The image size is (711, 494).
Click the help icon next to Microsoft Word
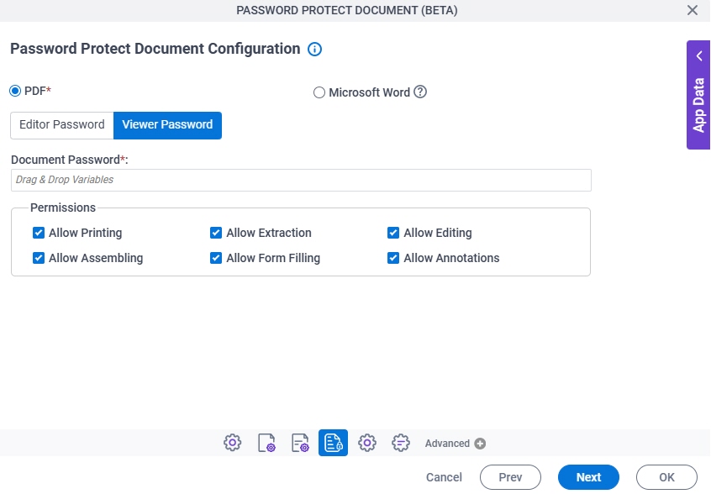(420, 92)
